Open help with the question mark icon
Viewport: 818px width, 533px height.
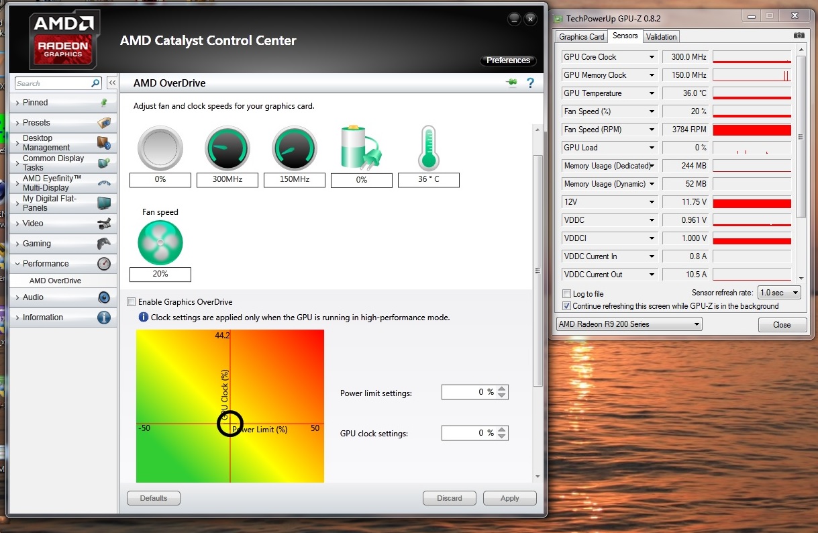(530, 83)
